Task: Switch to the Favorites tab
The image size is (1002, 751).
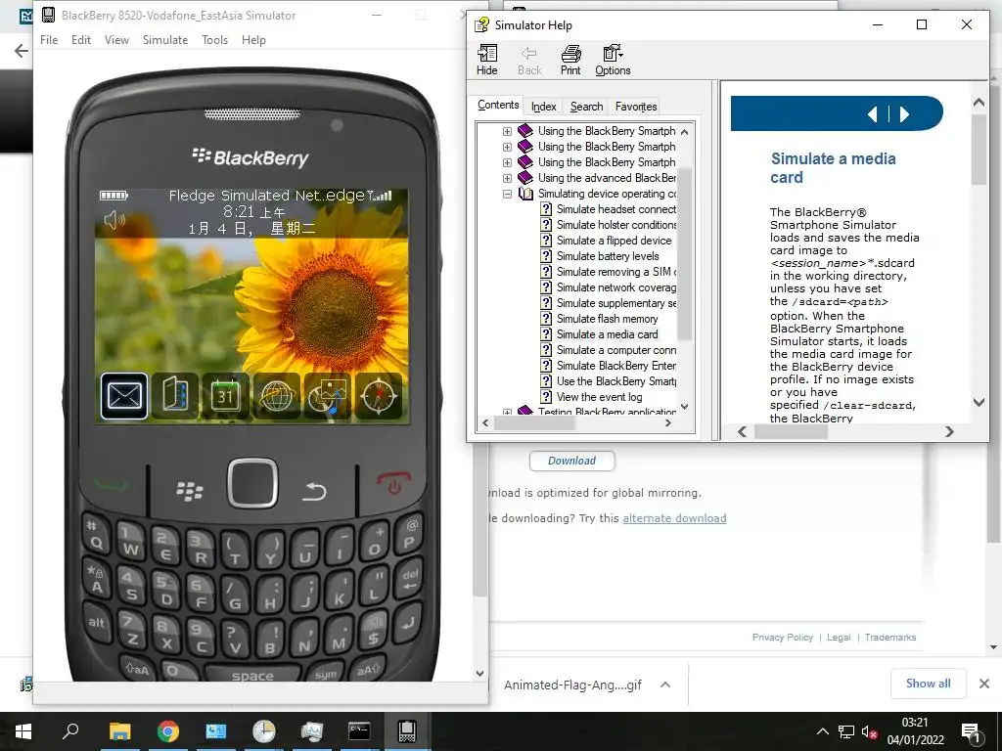Action: click(x=636, y=107)
